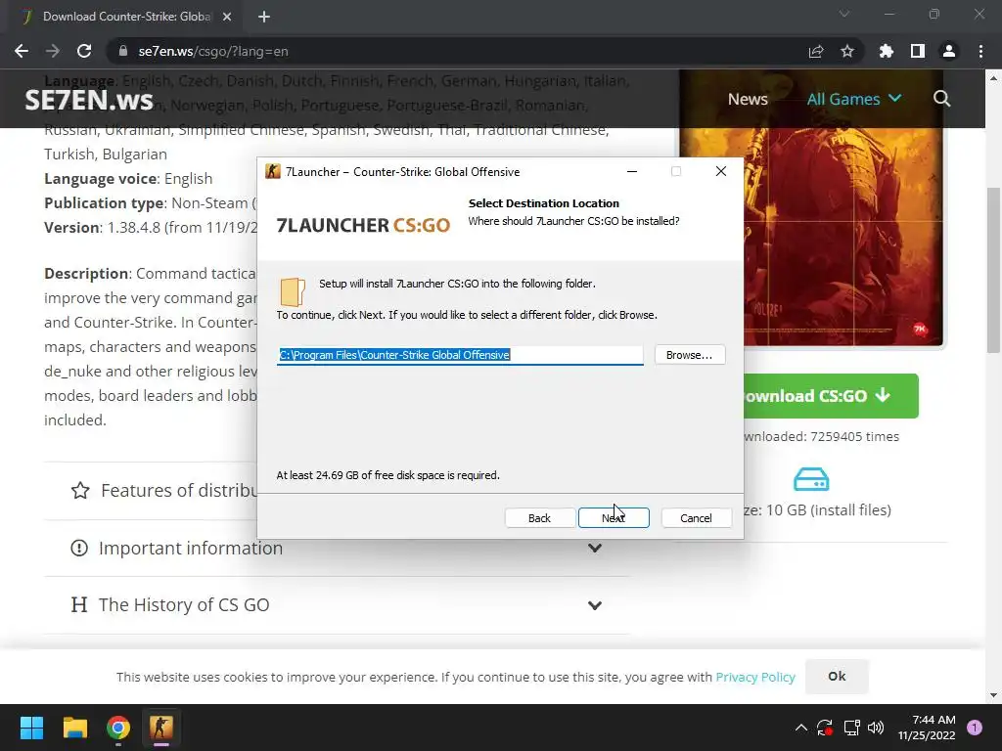Screen dimensions: 1002x751
Task: Minimize the 7Launcher installer window
Action: pyautogui.click(x=632, y=171)
